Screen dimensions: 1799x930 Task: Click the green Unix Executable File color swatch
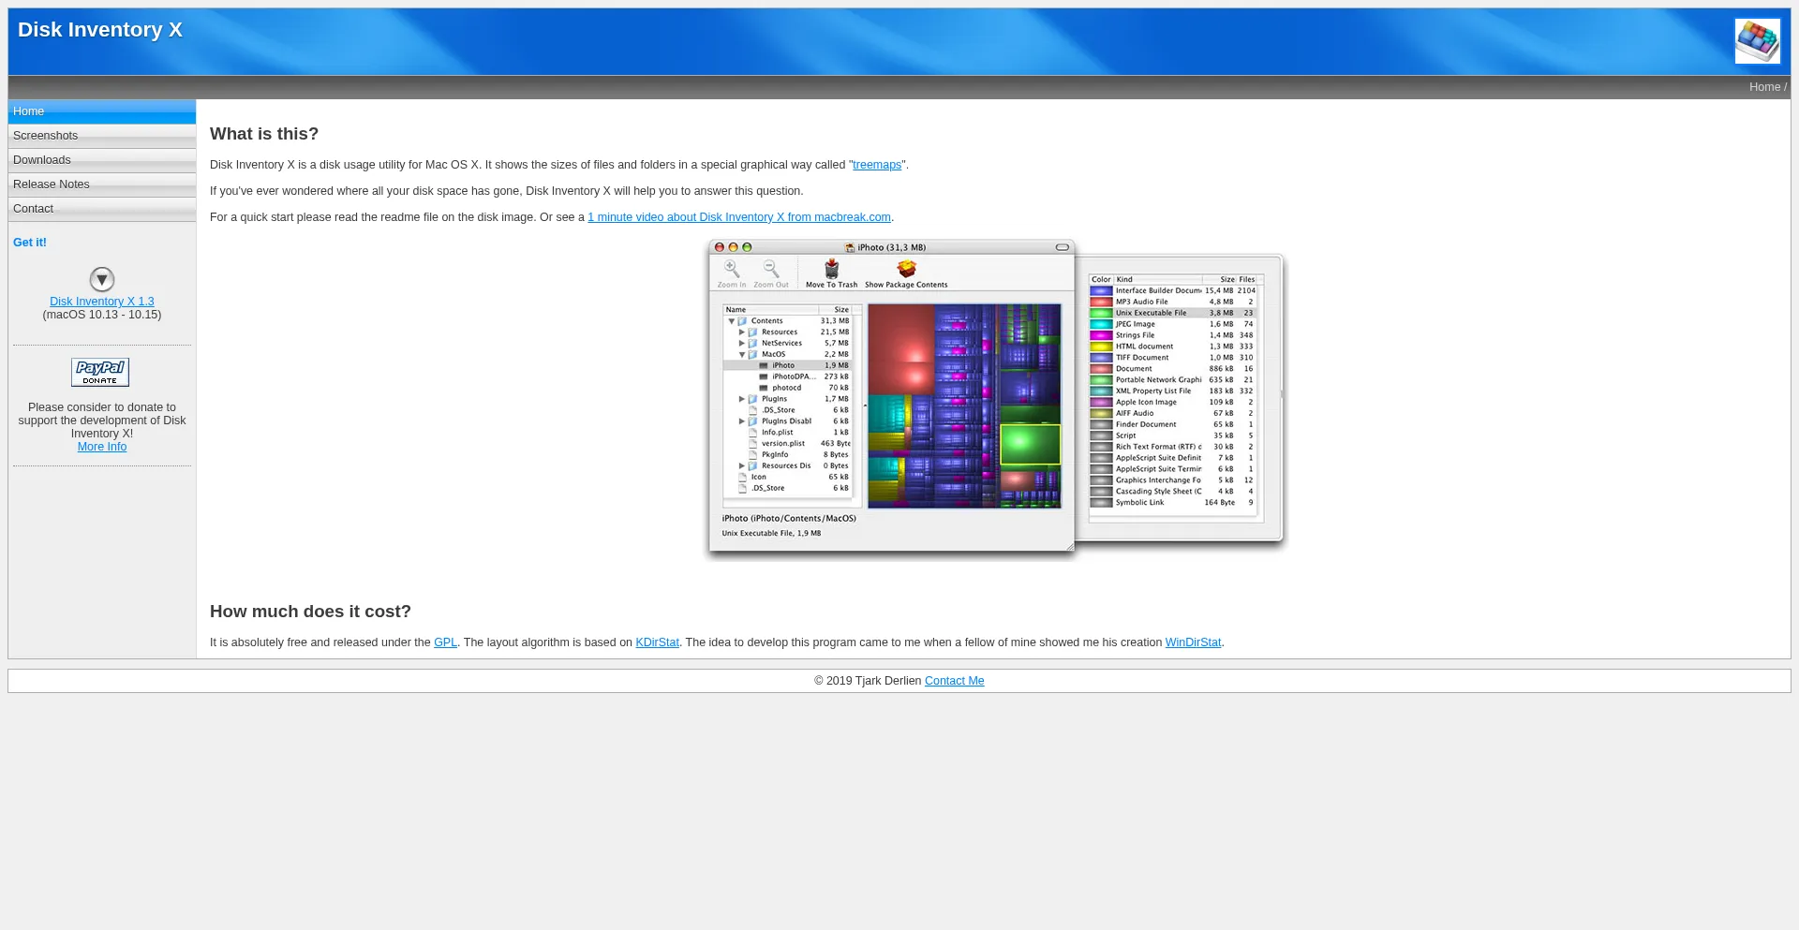tap(1101, 313)
